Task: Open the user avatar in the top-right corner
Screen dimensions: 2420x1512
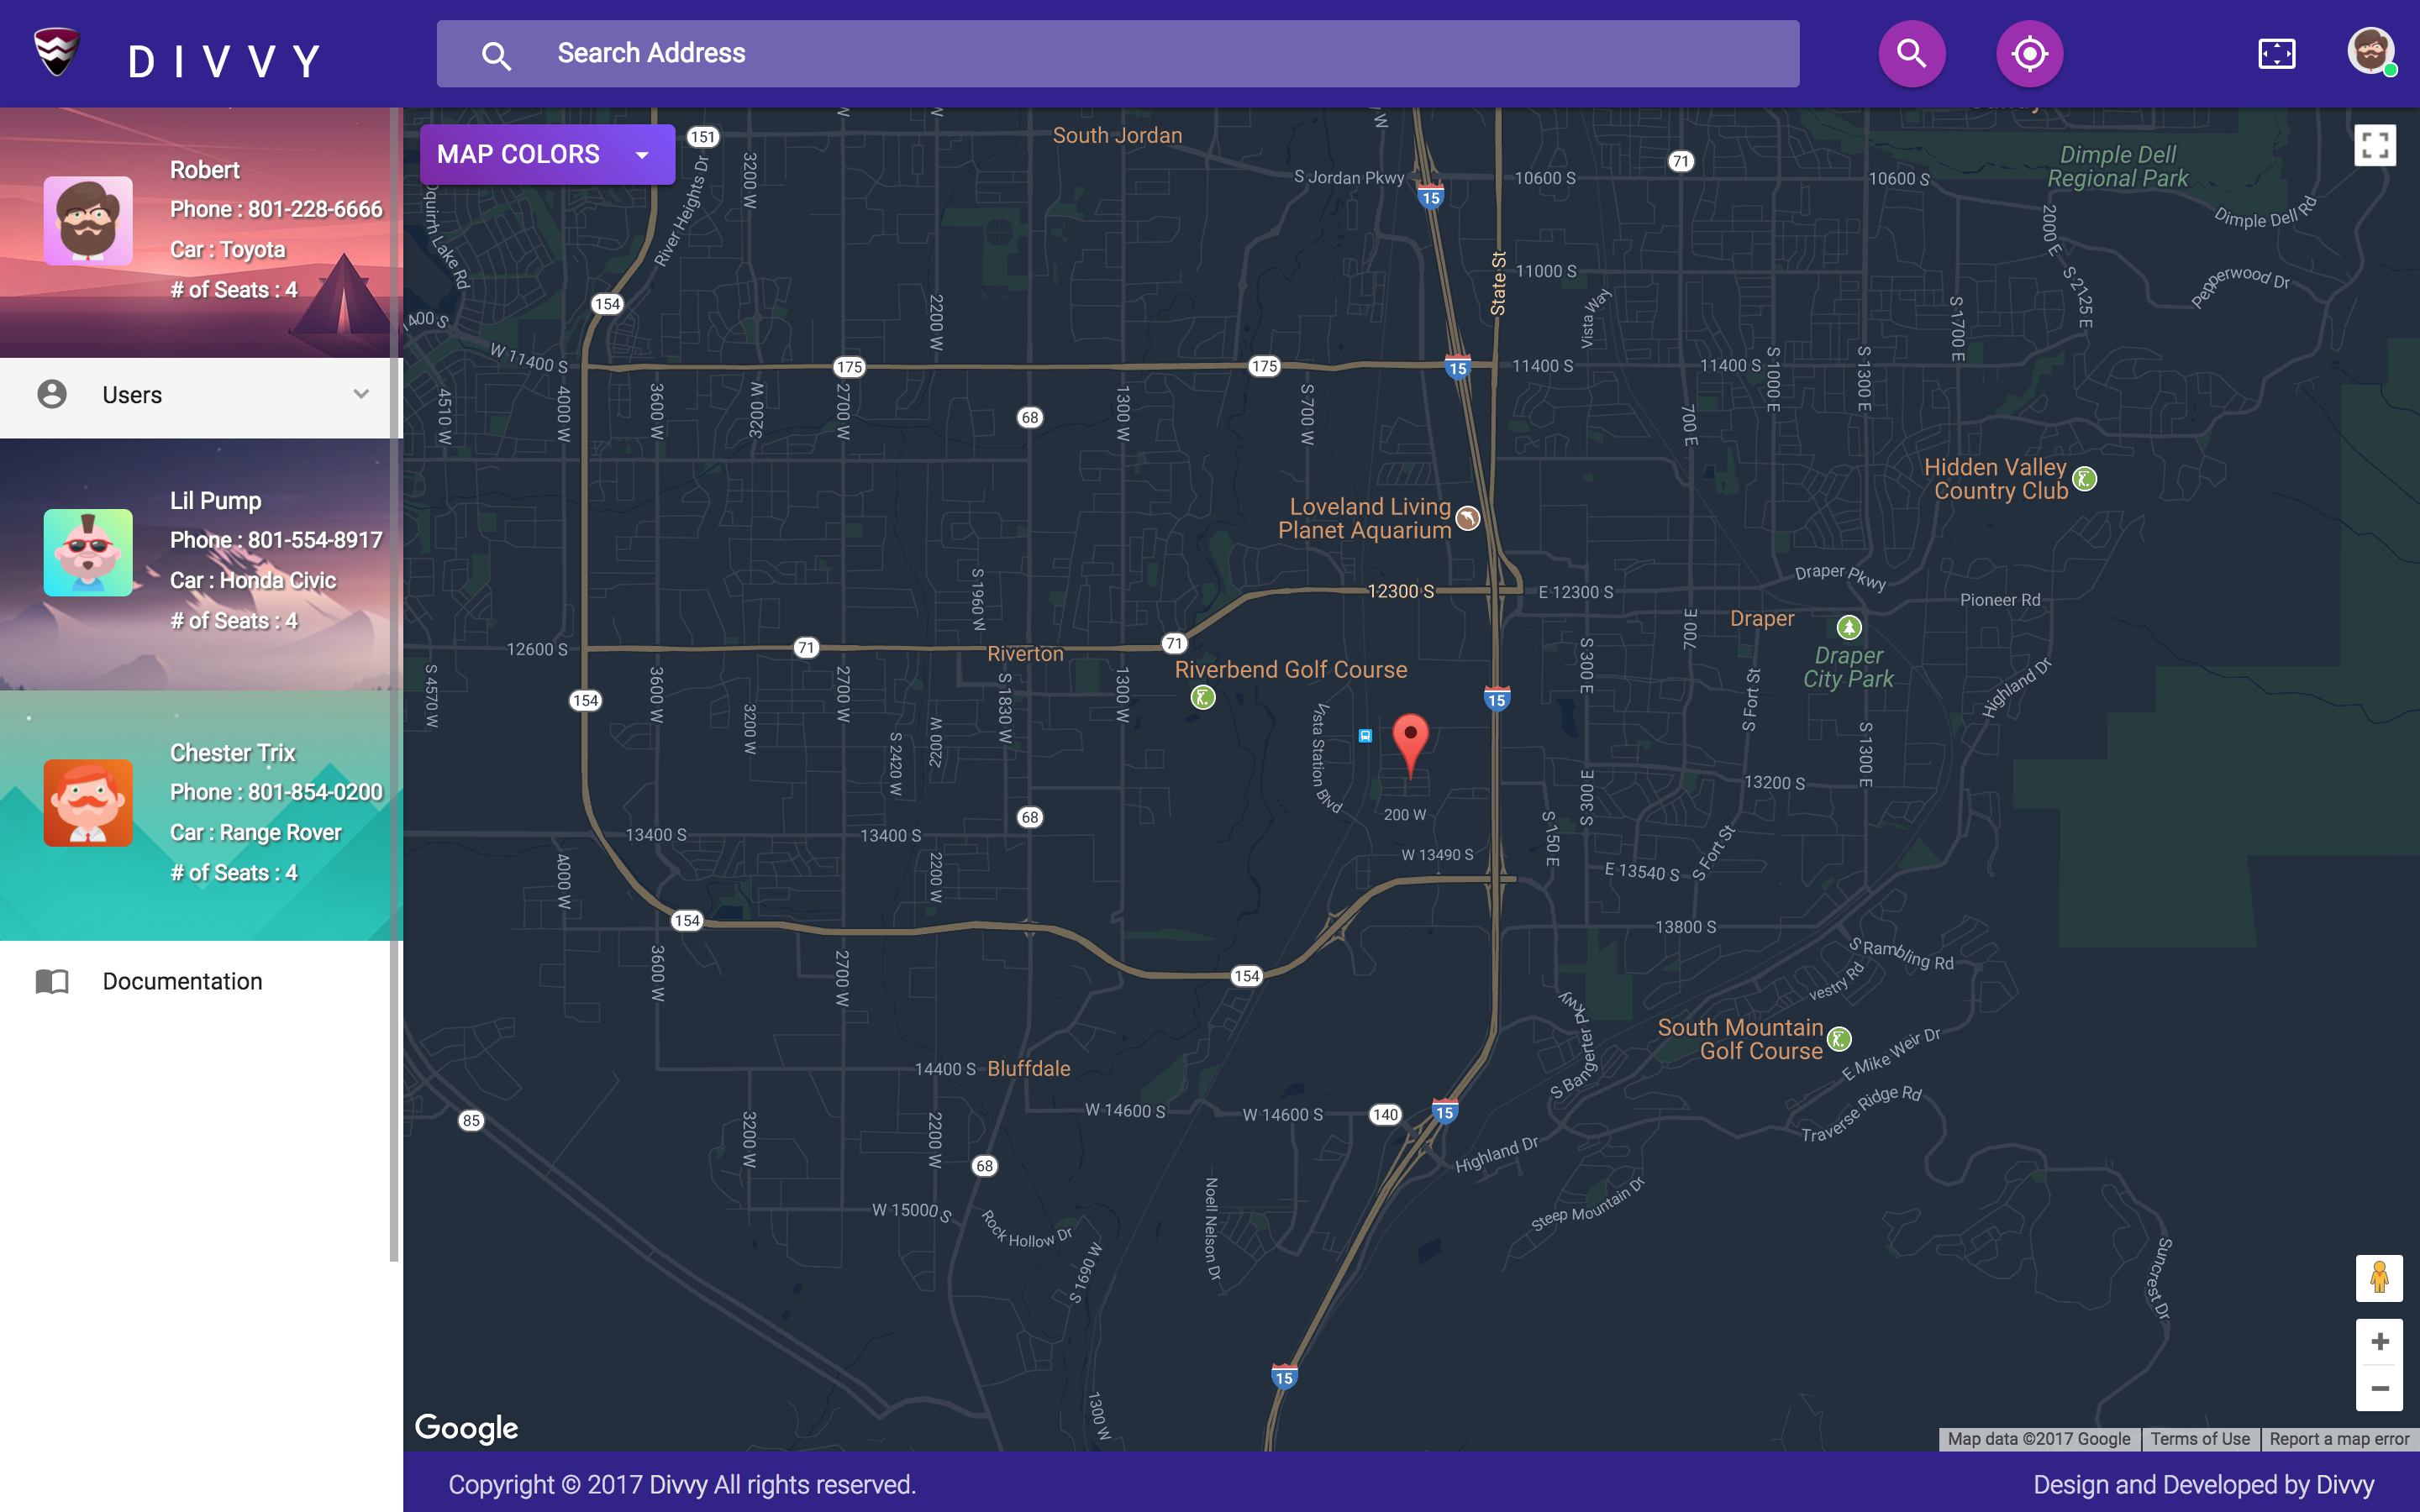Action: click(x=2370, y=51)
